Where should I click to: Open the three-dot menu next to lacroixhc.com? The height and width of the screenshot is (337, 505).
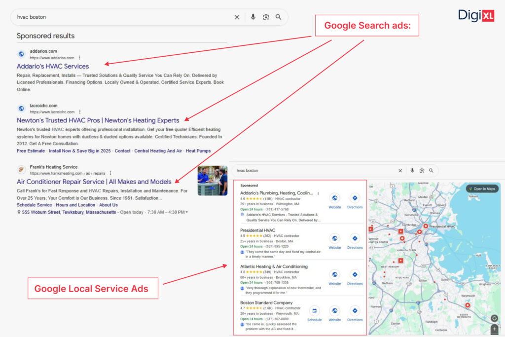80,112
